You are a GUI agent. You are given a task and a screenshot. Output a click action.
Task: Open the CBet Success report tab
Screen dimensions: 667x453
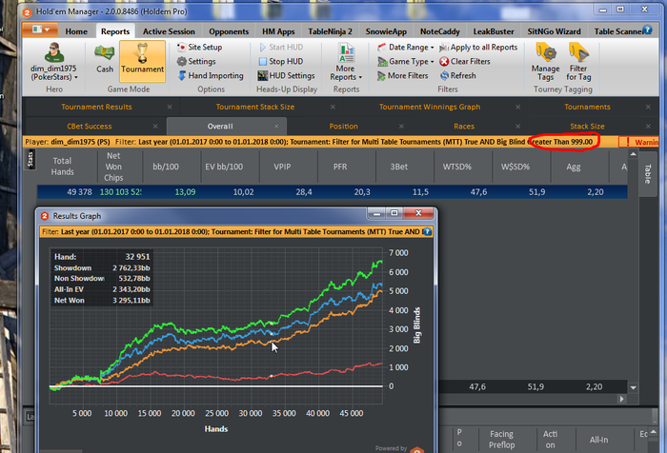(x=90, y=127)
